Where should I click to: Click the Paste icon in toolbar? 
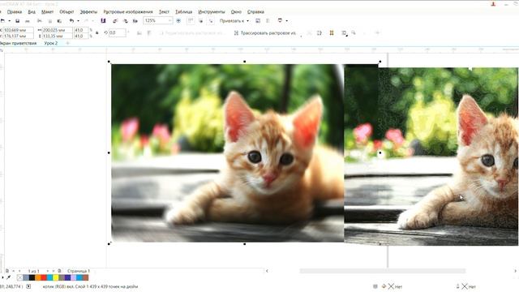59,21
